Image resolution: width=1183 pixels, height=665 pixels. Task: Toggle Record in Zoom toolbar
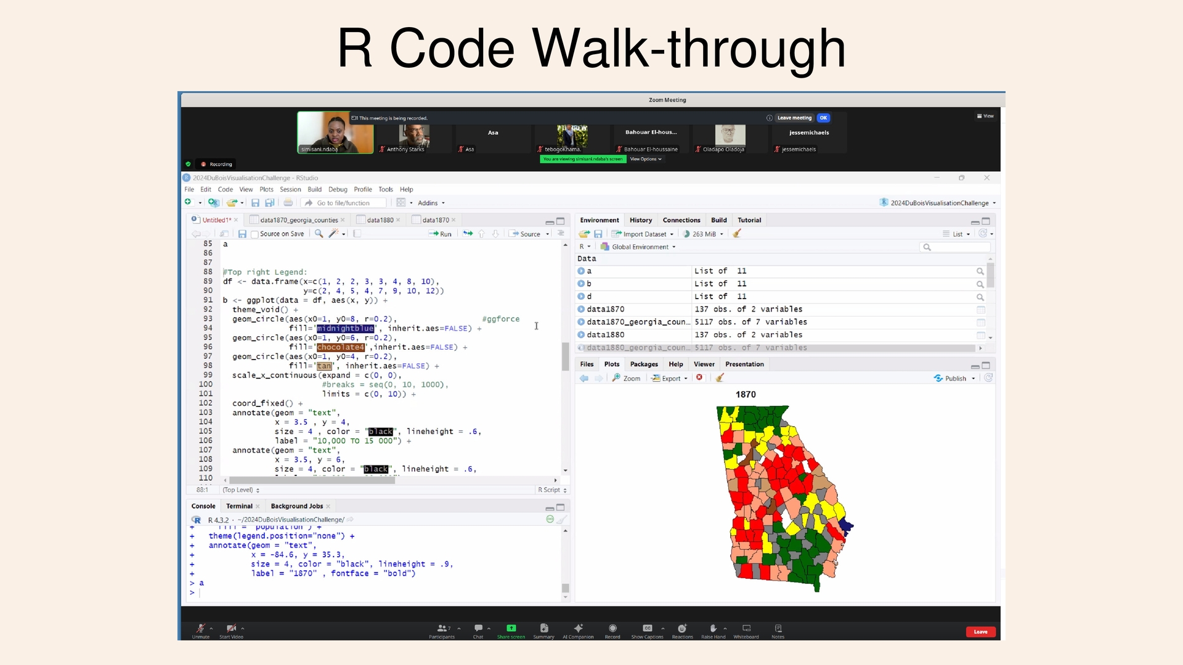(612, 631)
